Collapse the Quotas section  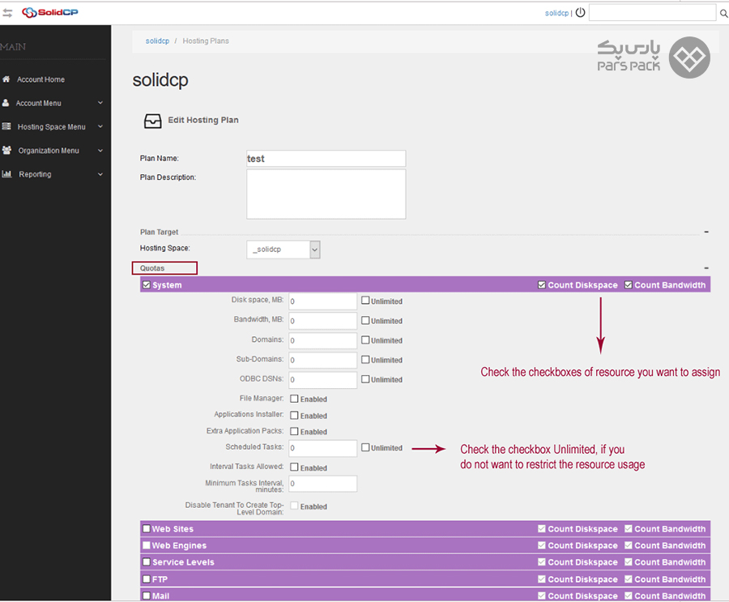click(x=706, y=267)
